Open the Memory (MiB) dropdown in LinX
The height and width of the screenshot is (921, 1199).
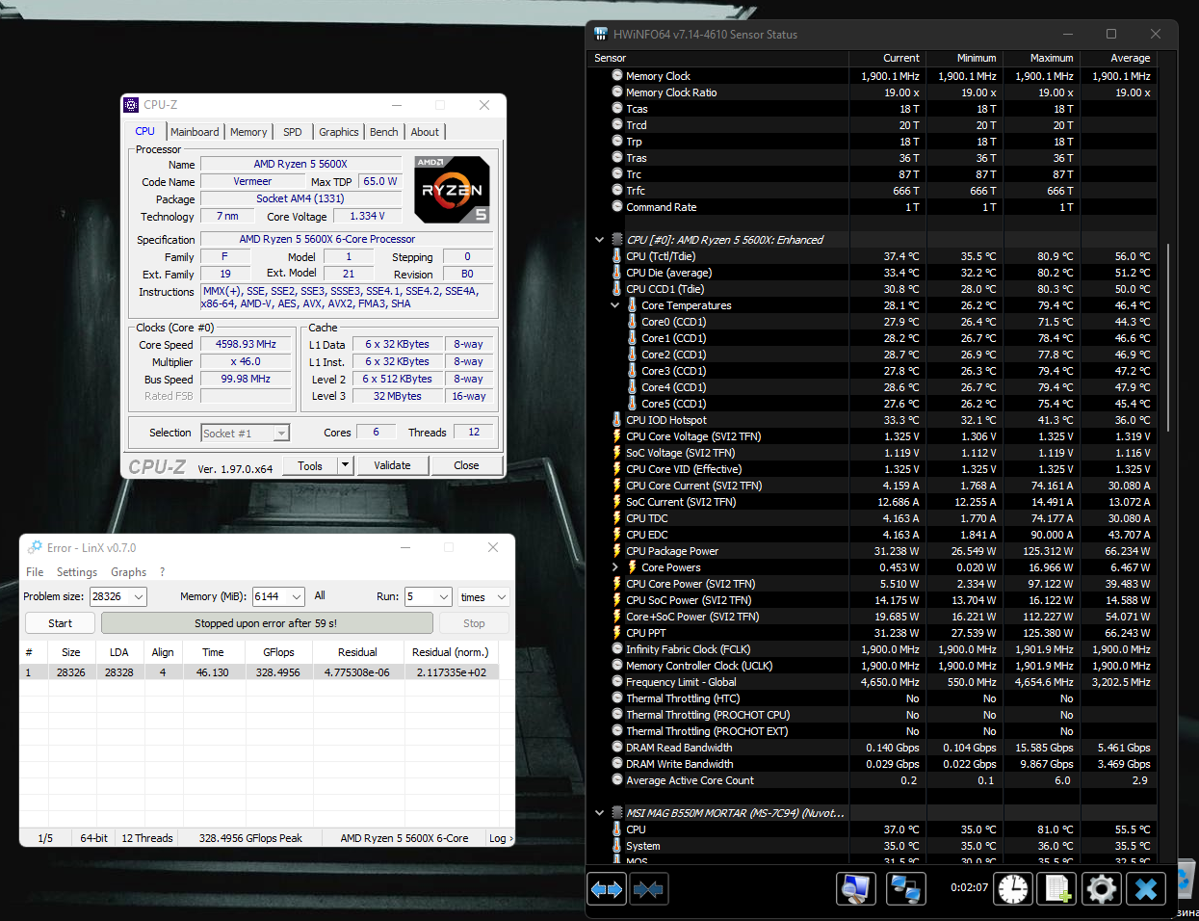[x=297, y=597]
